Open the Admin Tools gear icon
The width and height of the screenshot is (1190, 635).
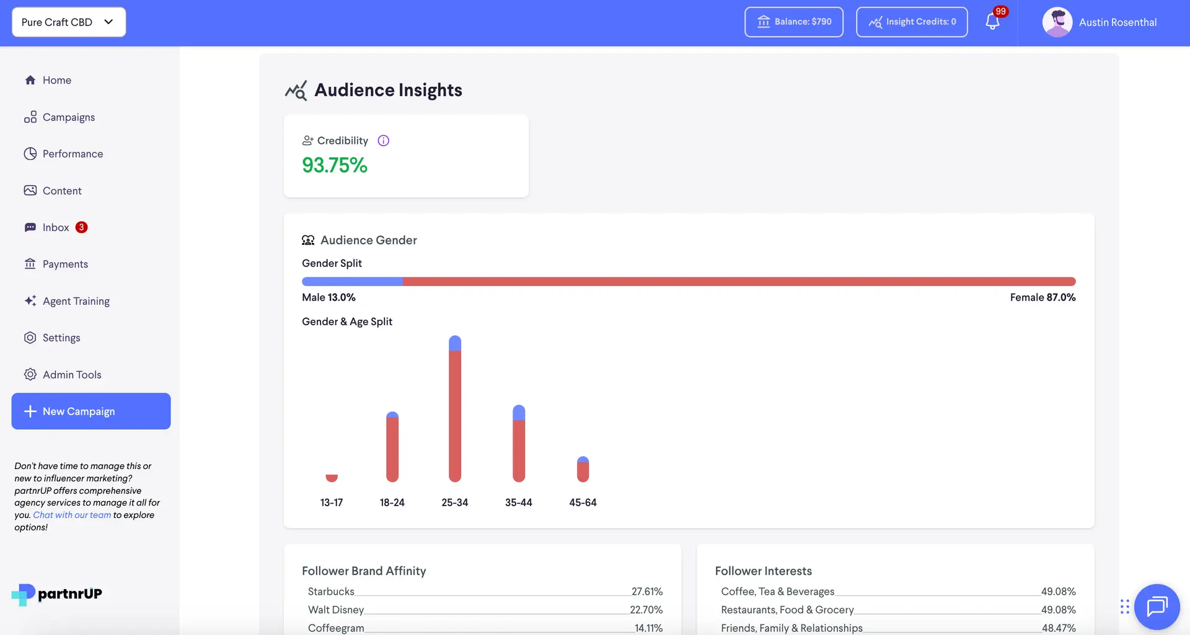[x=30, y=374]
